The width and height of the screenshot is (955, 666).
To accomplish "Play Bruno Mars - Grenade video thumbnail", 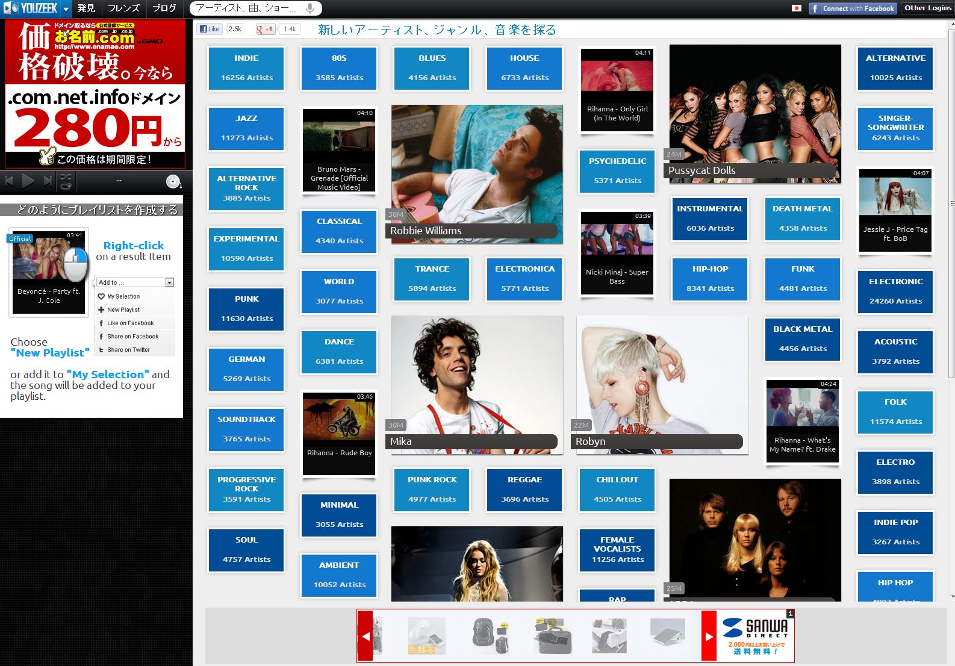I will point(339,150).
